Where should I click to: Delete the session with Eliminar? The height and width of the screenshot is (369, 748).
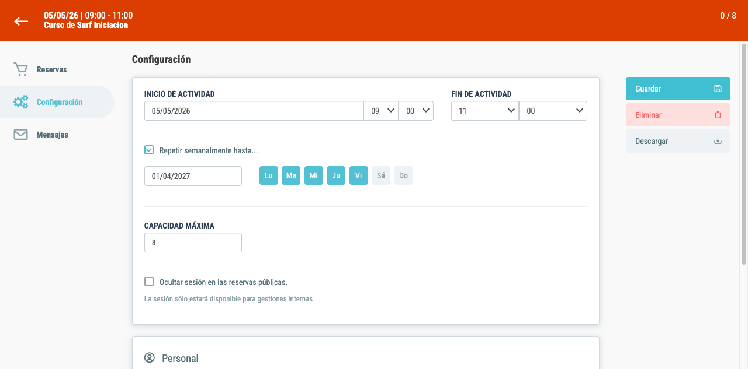pyautogui.click(x=678, y=115)
